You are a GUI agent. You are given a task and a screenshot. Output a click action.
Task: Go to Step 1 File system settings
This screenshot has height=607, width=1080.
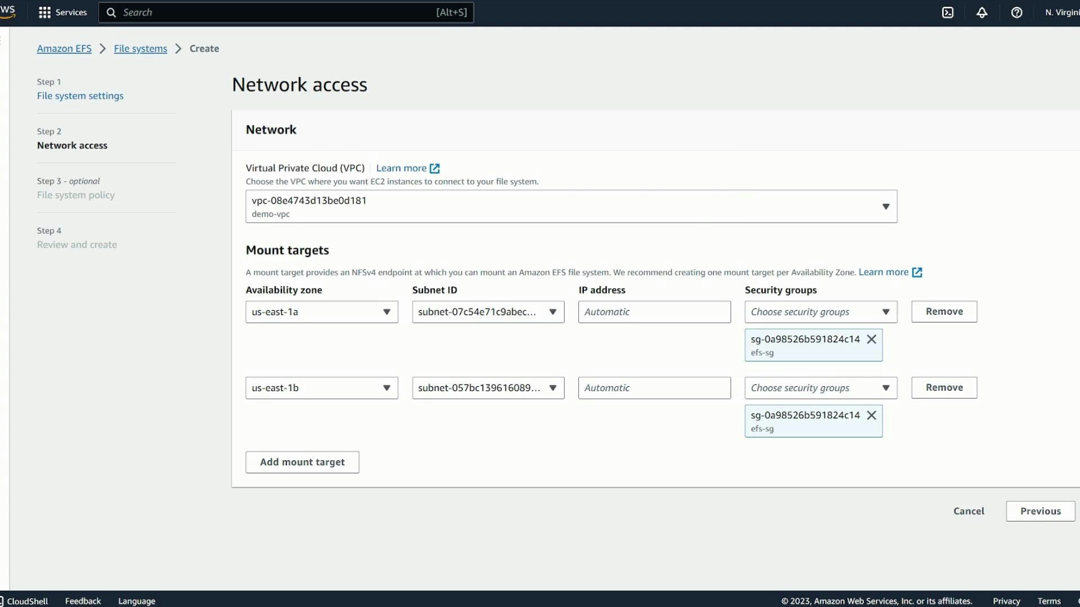(x=80, y=96)
